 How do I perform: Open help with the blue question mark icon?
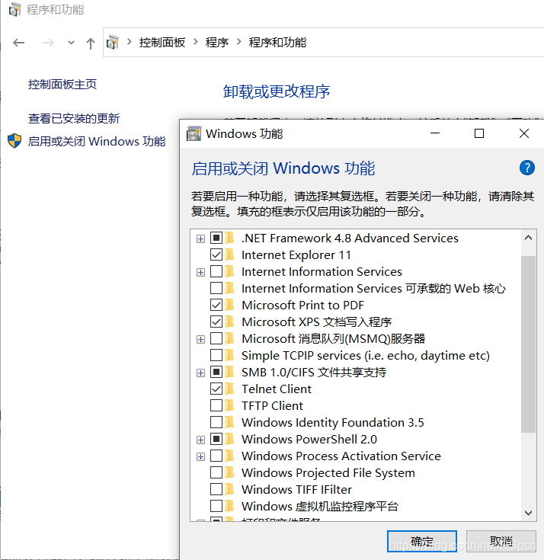tap(526, 168)
